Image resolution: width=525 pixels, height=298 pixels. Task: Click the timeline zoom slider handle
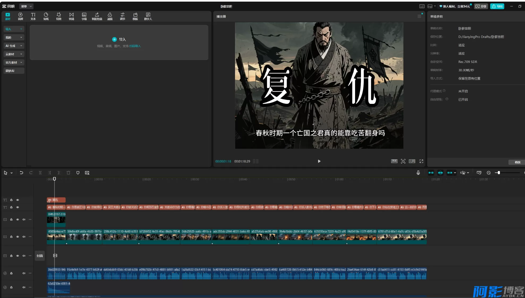coord(499,173)
